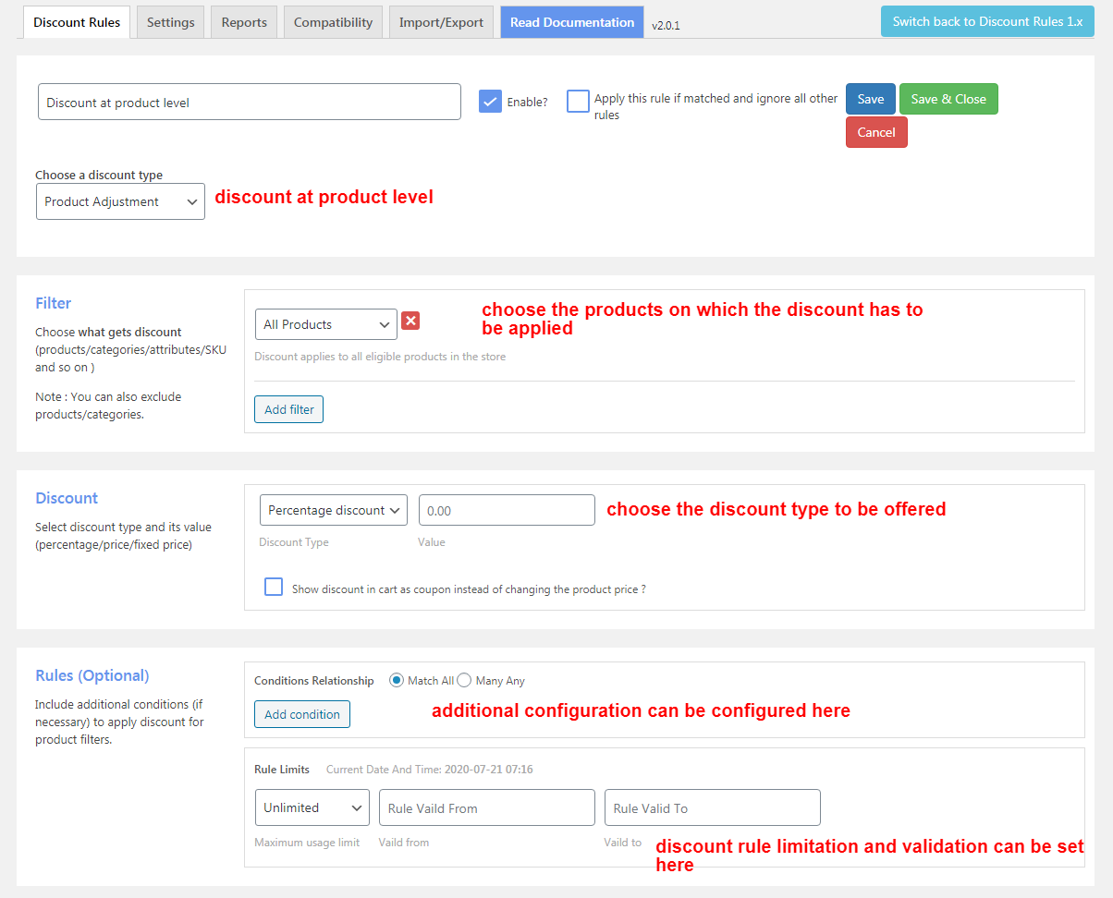The image size is (1113, 898).
Task: Open the Import/Export tab
Action: tap(441, 21)
